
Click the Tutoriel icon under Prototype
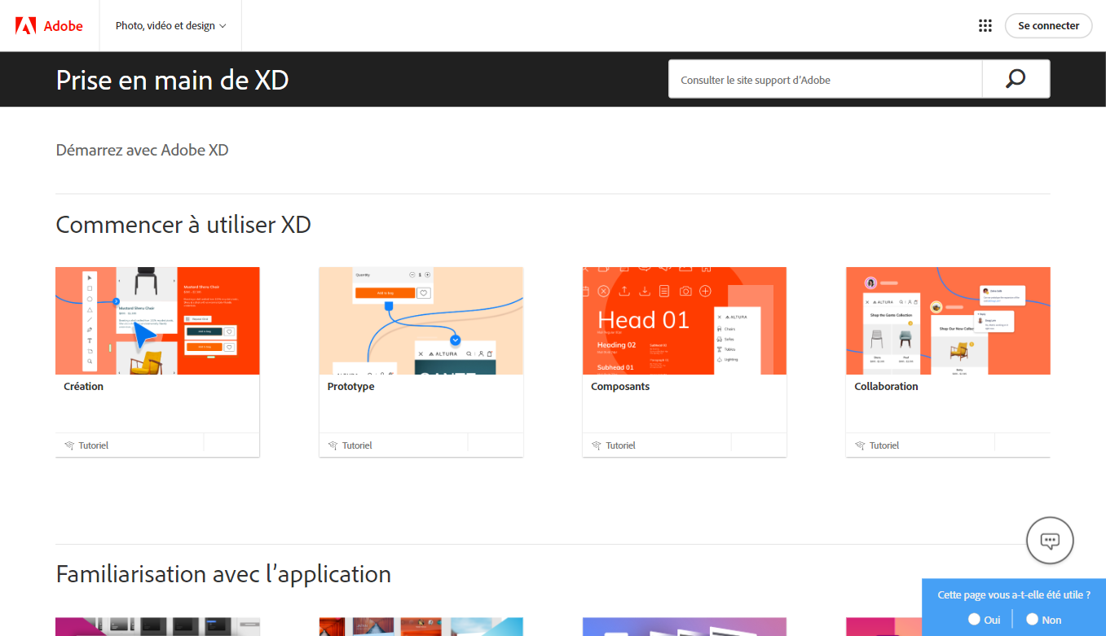point(333,445)
